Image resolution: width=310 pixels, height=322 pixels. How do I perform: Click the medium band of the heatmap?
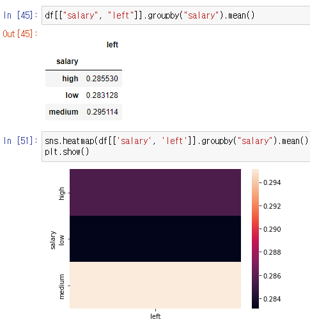click(155, 285)
